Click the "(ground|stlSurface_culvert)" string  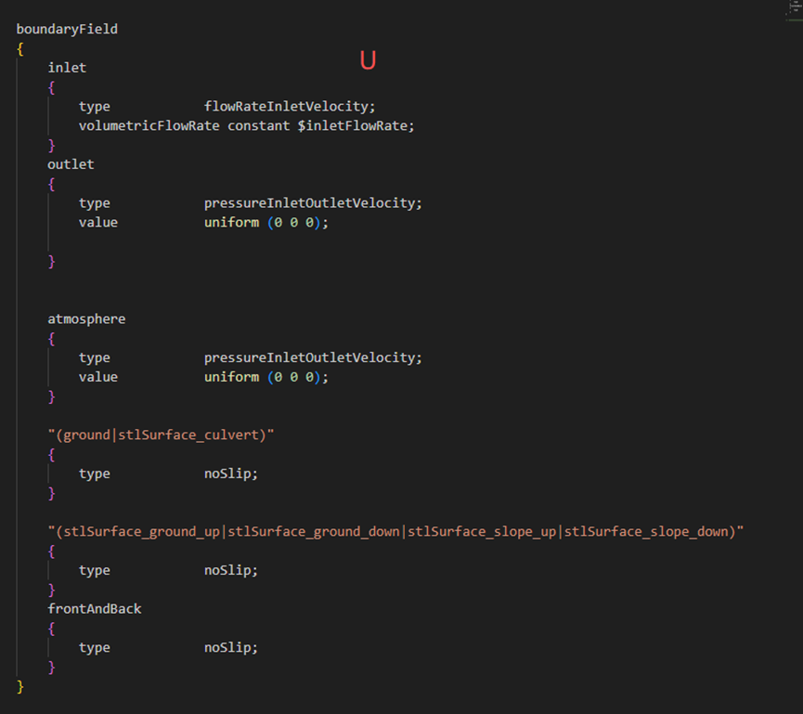(x=161, y=435)
